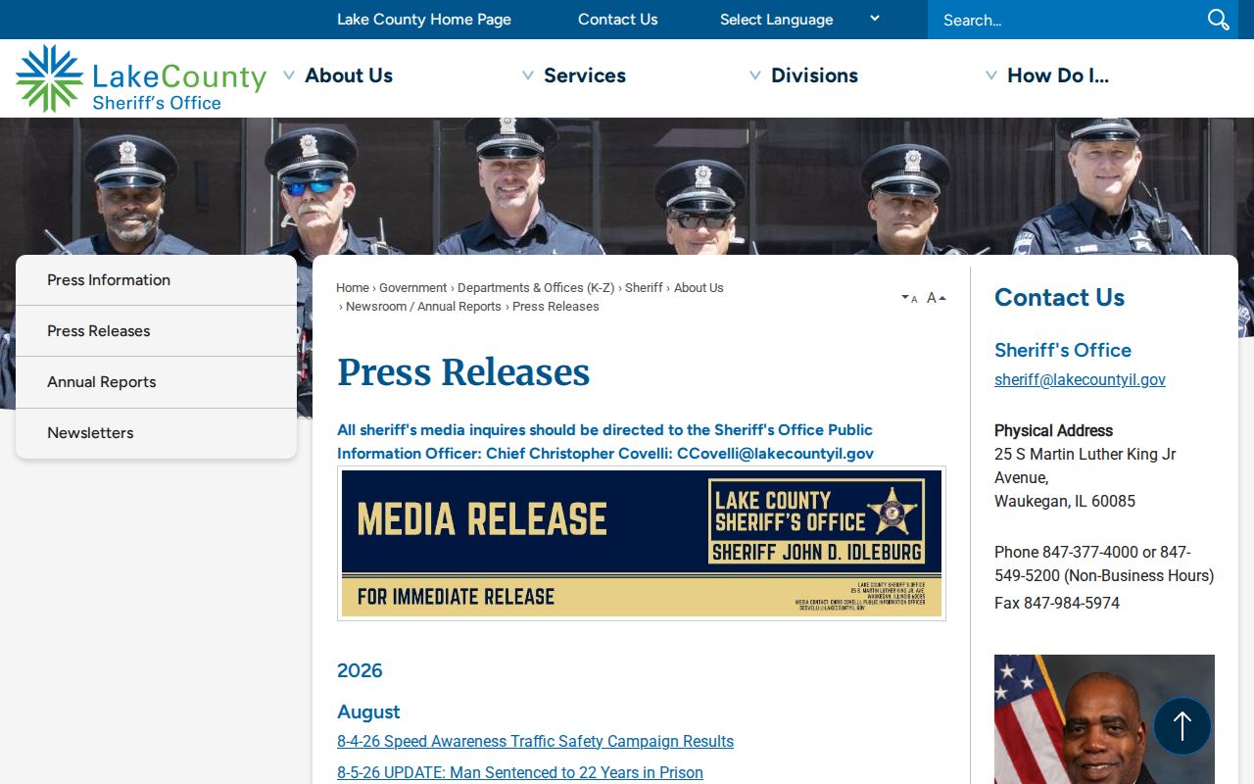Click the 2026 year heading

pos(360,671)
